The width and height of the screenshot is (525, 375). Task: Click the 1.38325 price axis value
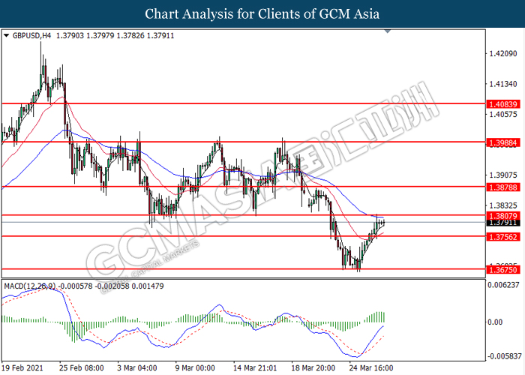pyautogui.click(x=503, y=205)
